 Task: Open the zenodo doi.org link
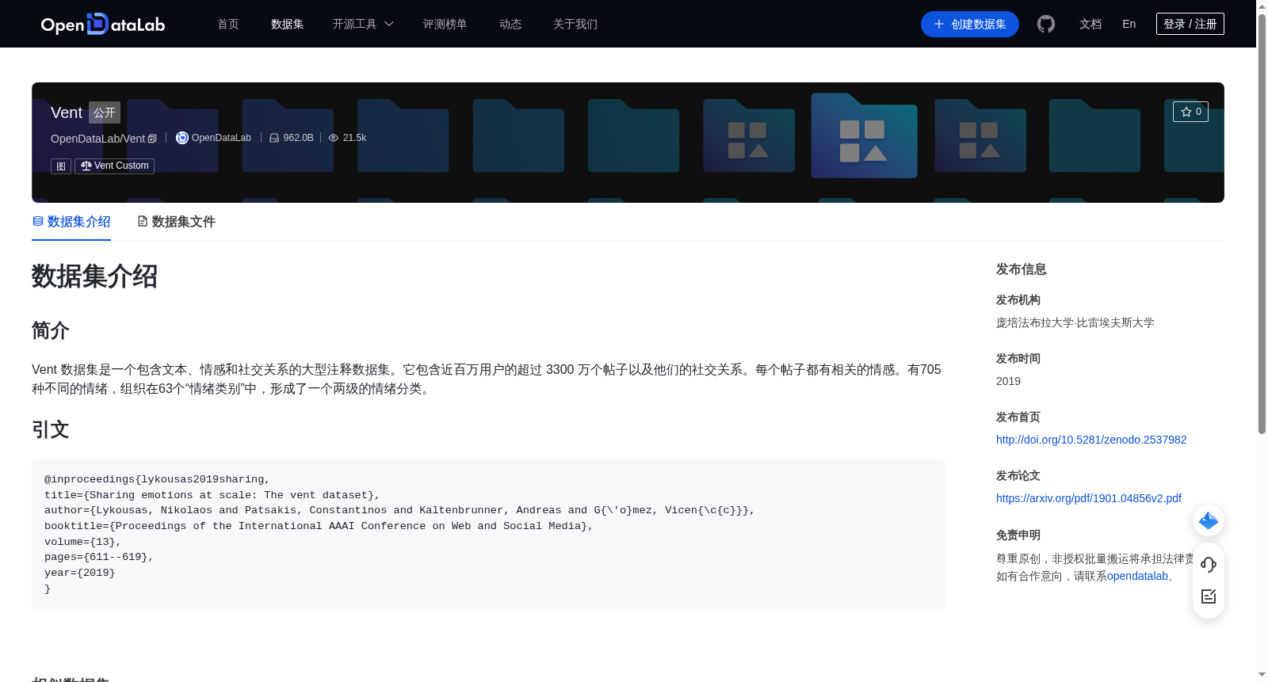pyautogui.click(x=1091, y=440)
